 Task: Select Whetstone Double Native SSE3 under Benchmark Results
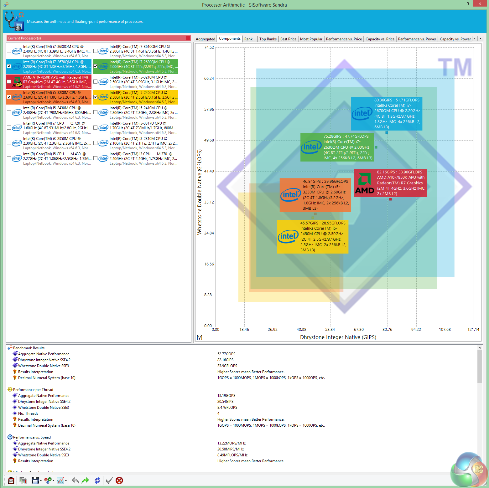(x=44, y=366)
